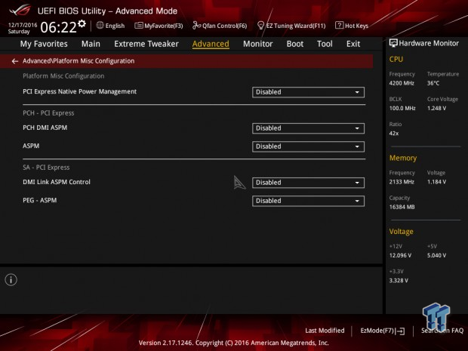Open PCI Express Native Power Management dropdown
Viewport: 468px width, 351px height.
coord(308,92)
